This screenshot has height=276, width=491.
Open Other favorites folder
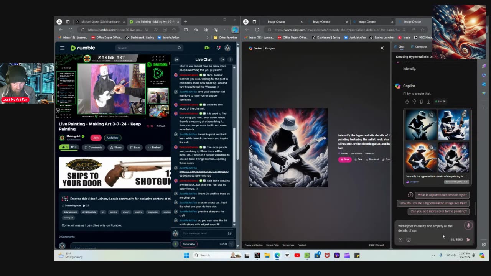225,38
